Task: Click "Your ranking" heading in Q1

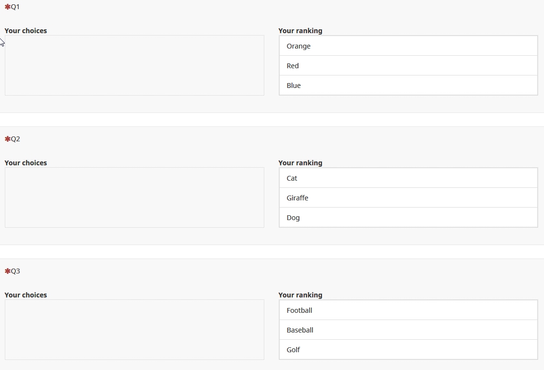Action: tap(300, 31)
